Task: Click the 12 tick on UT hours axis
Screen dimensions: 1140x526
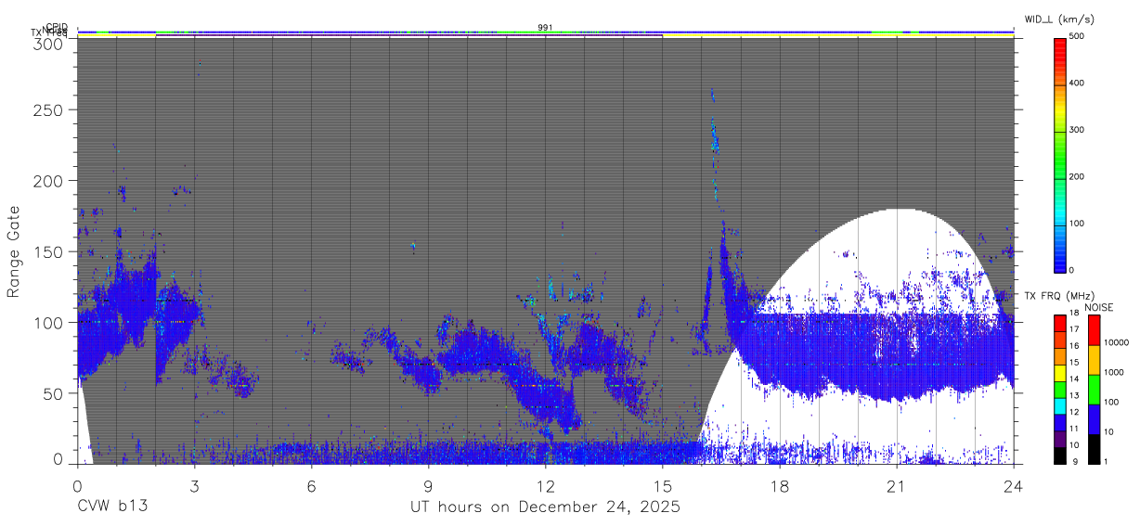Action: tap(546, 486)
